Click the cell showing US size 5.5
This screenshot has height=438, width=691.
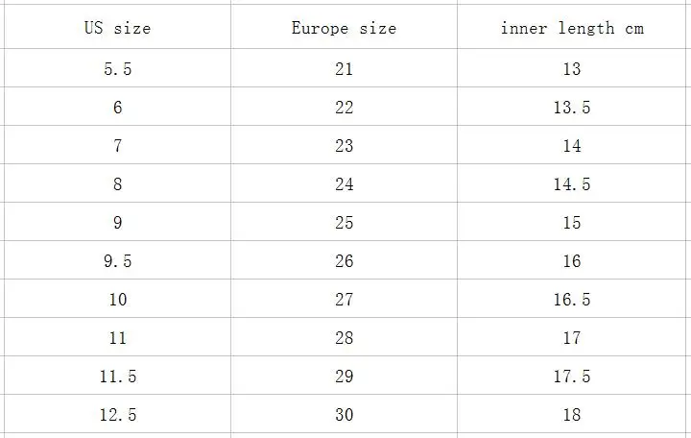pos(118,68)
